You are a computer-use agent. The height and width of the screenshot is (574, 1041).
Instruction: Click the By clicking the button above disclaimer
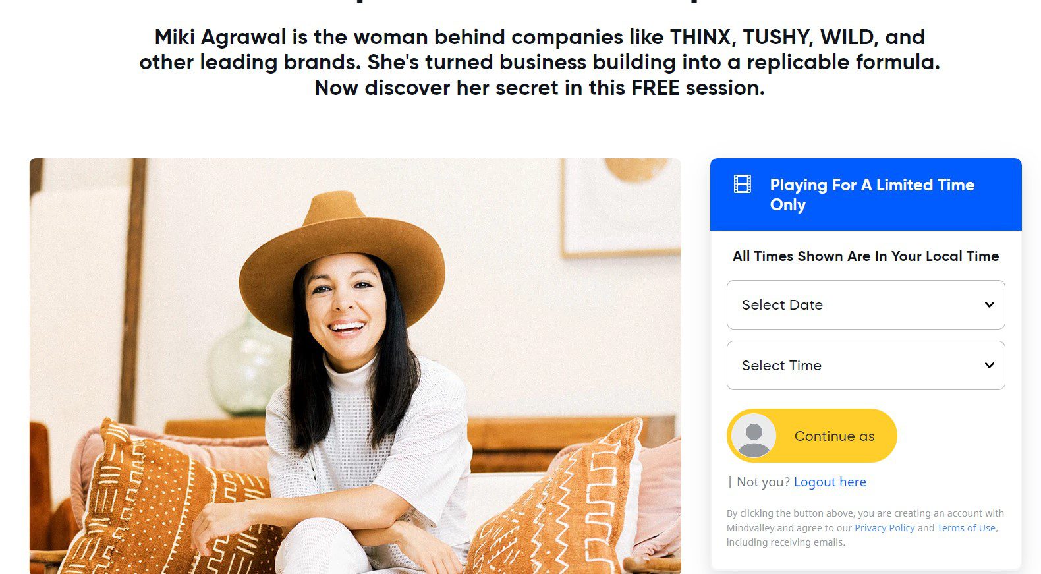coord(866,528)
